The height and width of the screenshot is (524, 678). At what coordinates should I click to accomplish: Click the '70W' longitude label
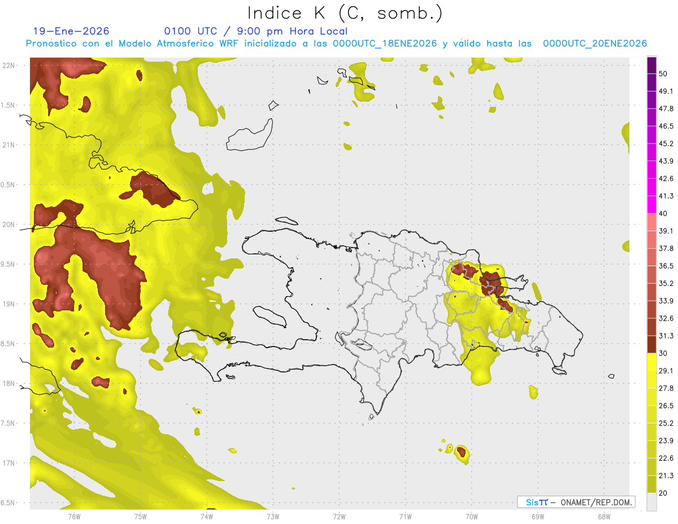click(472, 516)
